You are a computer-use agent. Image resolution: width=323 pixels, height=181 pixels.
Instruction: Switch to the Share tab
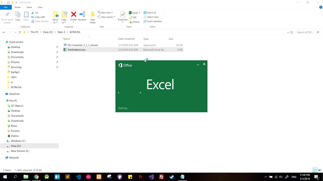[29, 7]
